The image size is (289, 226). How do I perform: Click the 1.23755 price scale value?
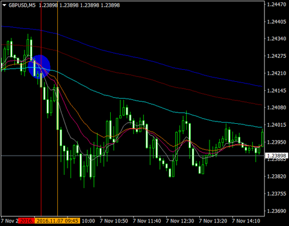[276, 194]
